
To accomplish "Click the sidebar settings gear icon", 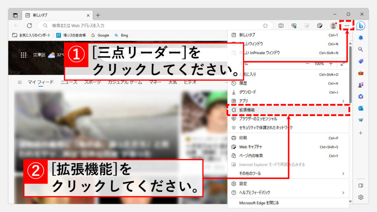I will (x=361, y=197).
